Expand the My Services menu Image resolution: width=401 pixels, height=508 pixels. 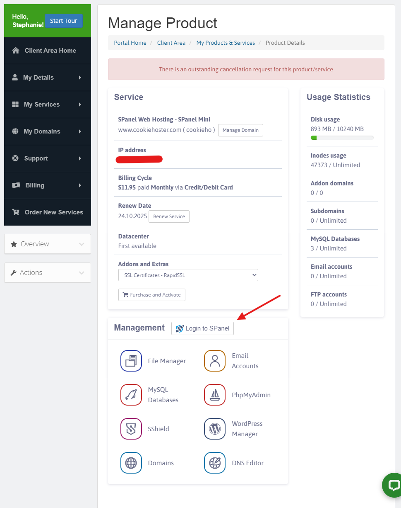tap(47, 105)
